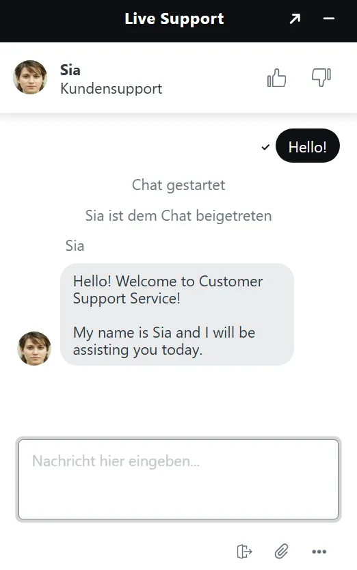Click agent name 'Sia' in header

(70, 70)
